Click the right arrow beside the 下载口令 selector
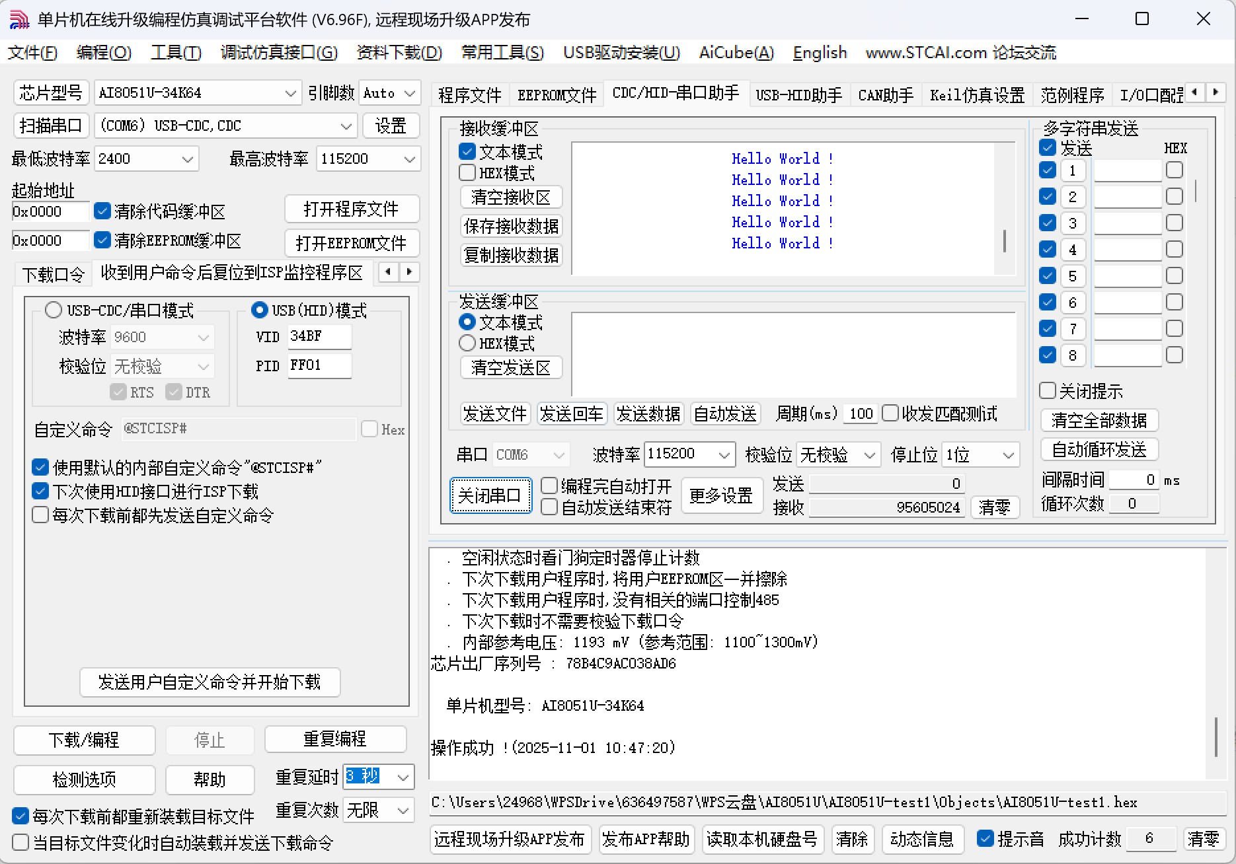Screen dimensions: 1236x864 pos(410,272)
